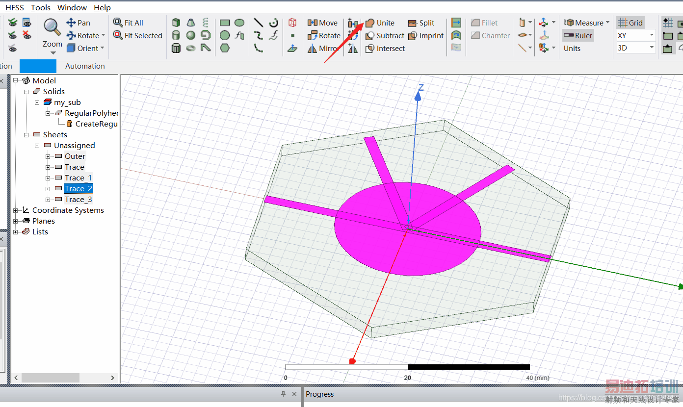
Task: Select the Sheets node in tree
Action: tap(55, 135)
